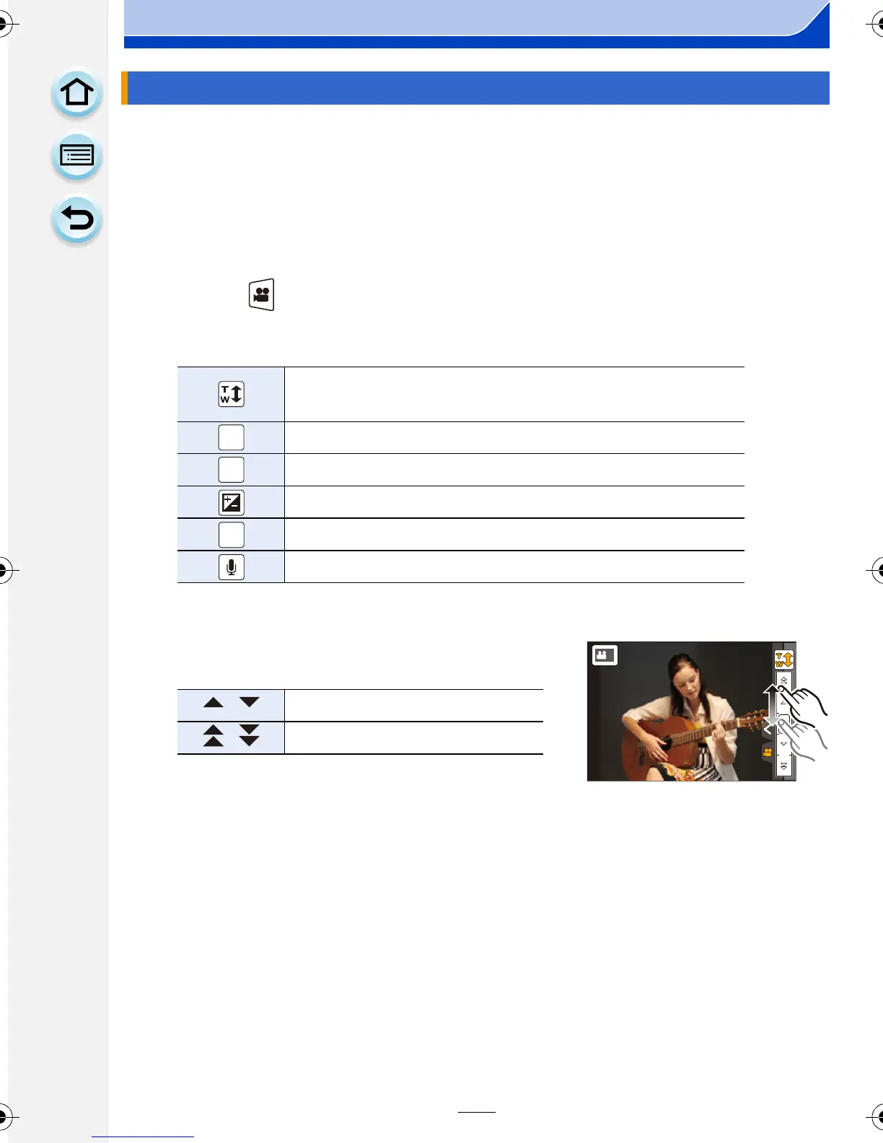Tap the double-up fast zoom arrow on preview slider
Image resolution: width=883 pixels, height=1143 pixels.
click(x=783, y=680)
